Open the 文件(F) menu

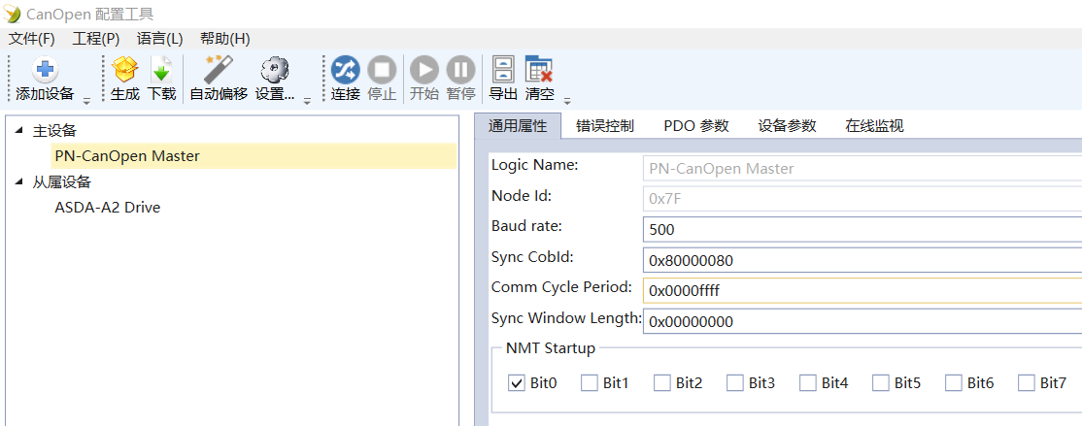click(x=32, y=39)
